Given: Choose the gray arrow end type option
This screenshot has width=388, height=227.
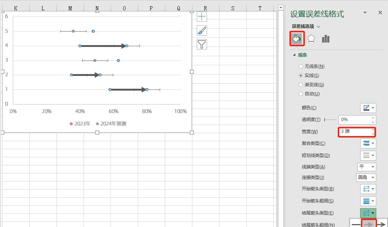Looking at the screenshot, I should coord(369,224).
